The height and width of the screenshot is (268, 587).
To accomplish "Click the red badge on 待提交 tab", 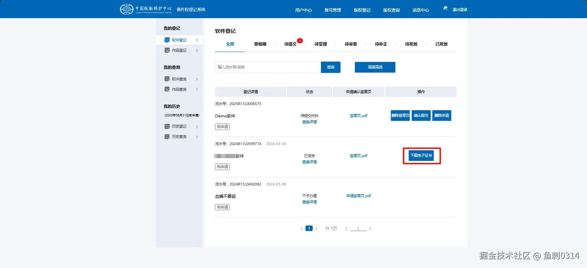I will [x=300, y=41].
